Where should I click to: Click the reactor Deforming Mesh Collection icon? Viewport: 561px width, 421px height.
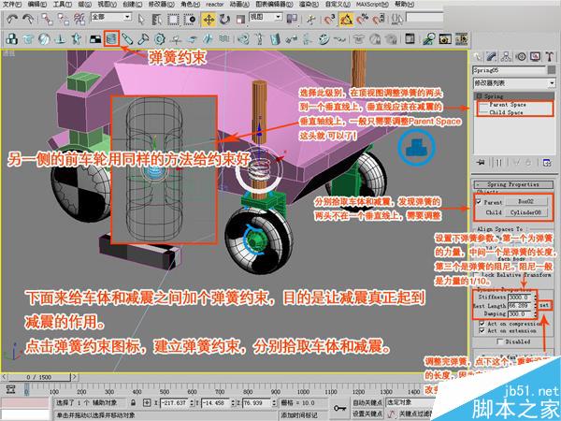[77, 38]
